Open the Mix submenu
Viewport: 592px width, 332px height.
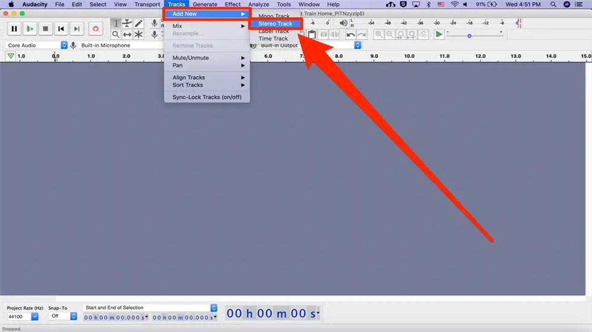click(x=207, y=26)
